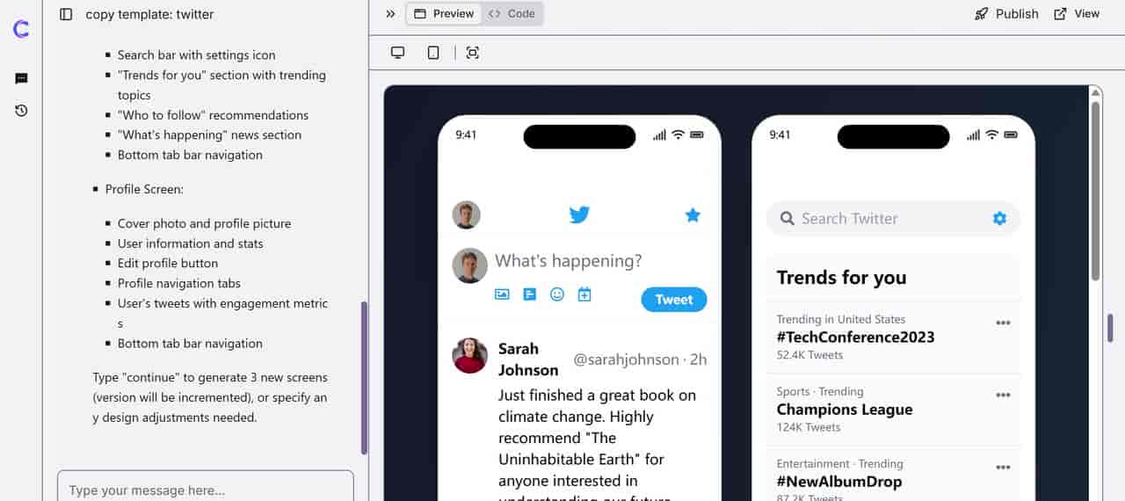Screen dimensions: 1125x501
Task: Click Sarah Johnson's profile picture
Action: pyautogui.click(x=469, y=355)
